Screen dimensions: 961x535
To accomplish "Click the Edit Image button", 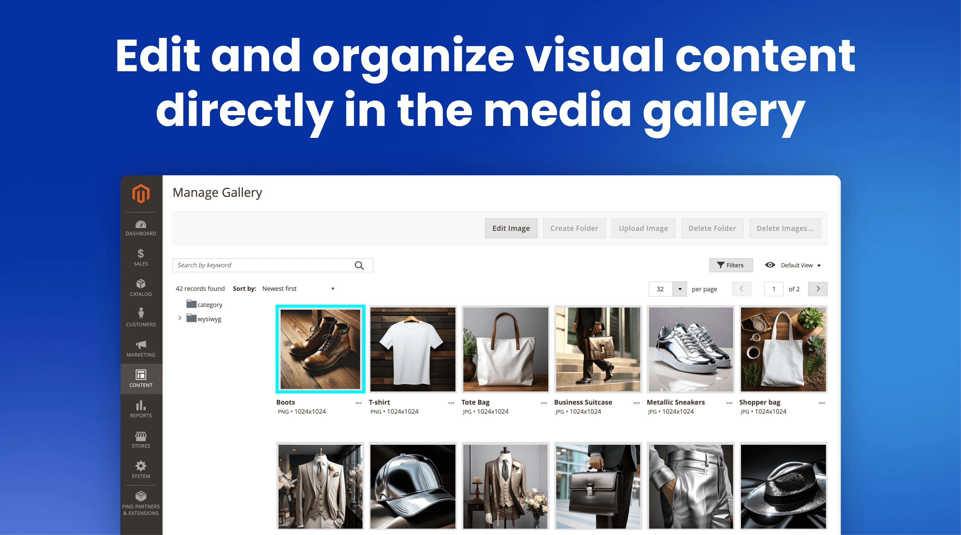I will 511,229.
